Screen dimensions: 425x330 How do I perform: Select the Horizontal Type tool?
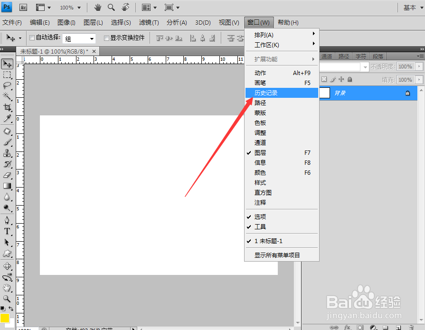7,231
